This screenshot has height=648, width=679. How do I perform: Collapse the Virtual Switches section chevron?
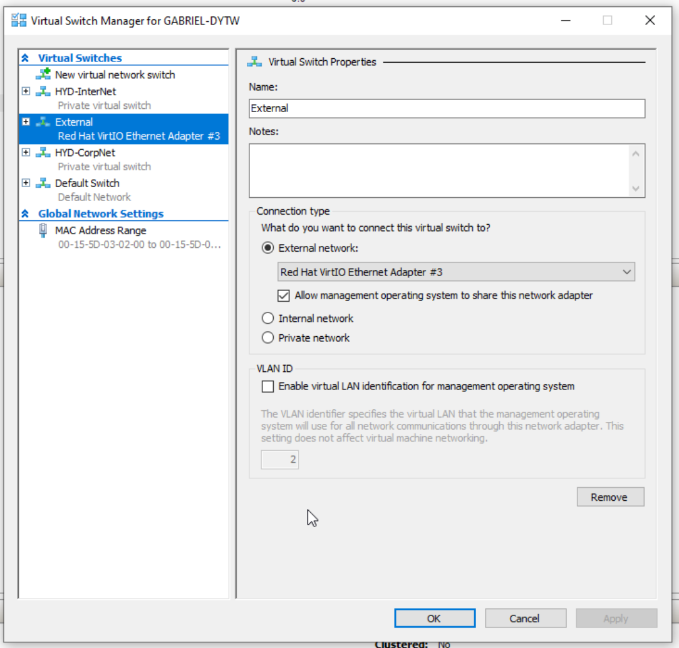25,58
